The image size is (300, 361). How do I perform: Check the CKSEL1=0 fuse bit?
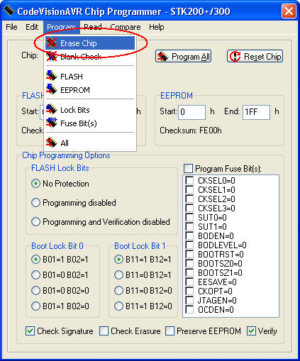point(189,189)
